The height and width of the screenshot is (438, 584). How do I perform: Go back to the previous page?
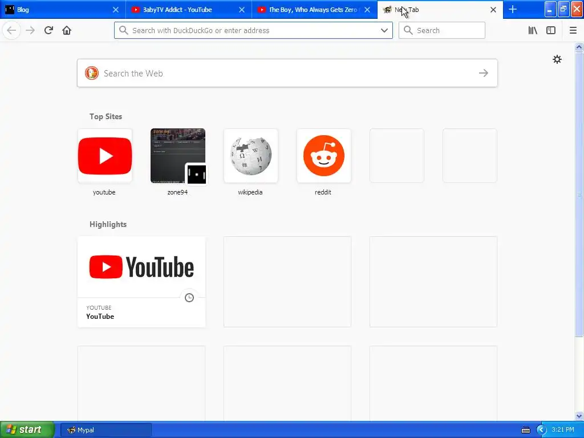[11, 30]
